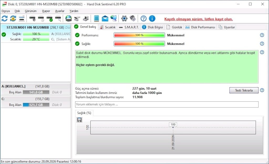
Task: Click the help icon next to Testi Tekrarla
Action: click(262, 90)
